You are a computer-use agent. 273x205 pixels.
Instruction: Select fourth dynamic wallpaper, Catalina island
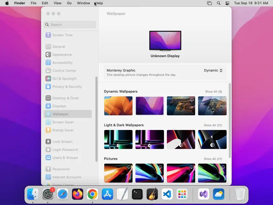[x=212, y=106]
